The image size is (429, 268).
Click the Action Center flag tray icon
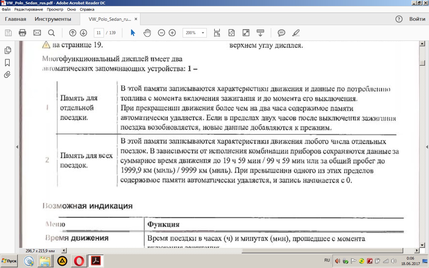tap(354, 261)
